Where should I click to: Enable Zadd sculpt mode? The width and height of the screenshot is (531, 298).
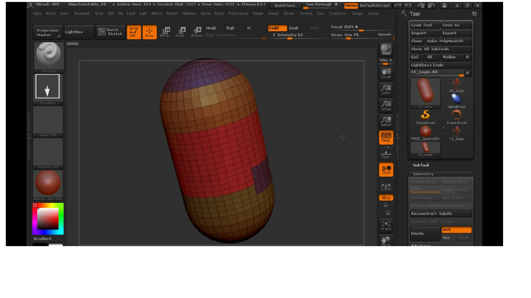click(x=277, y=28)
